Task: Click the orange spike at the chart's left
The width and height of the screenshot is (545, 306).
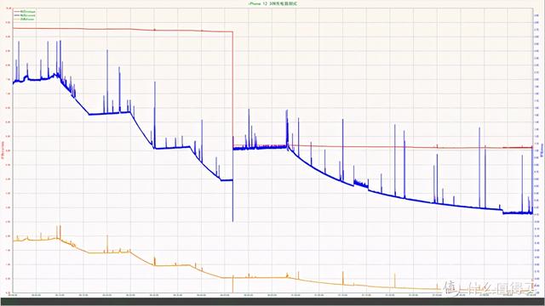Action: coord(60,232)
